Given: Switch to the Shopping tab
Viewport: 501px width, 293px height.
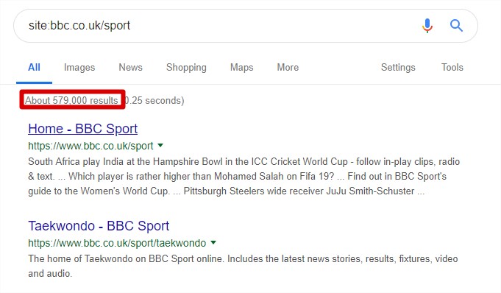Looking at the screenshot, I should [186, 68].
